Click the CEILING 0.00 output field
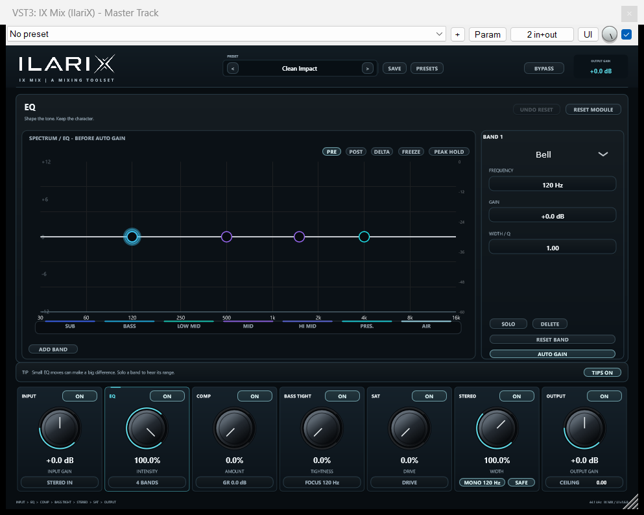This screenshot has width=644, height=515. point(584,483)
